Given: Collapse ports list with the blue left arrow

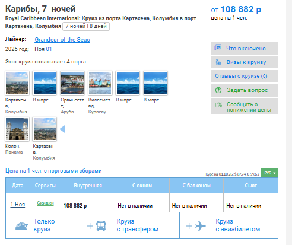Looking at the screenshot, I should click(62, 129).
